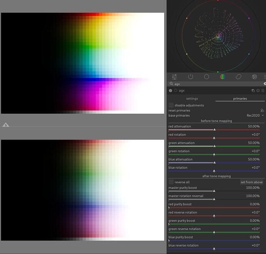Click the reset primaries label
266x254 pixels.
point(179,110)
